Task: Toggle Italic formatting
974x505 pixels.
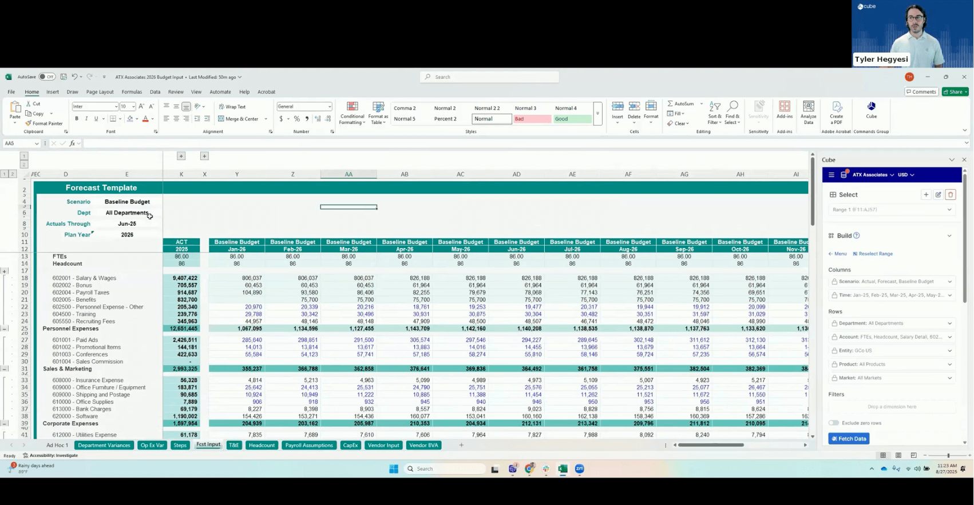Action: click(86, 119)
